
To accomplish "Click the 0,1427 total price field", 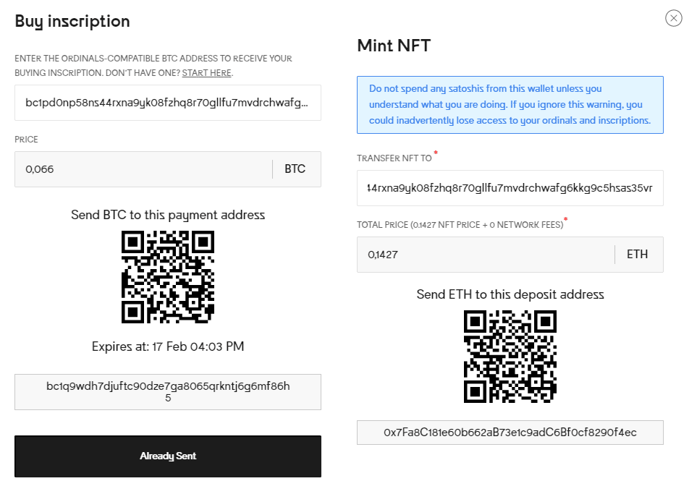I will point(486,255).
